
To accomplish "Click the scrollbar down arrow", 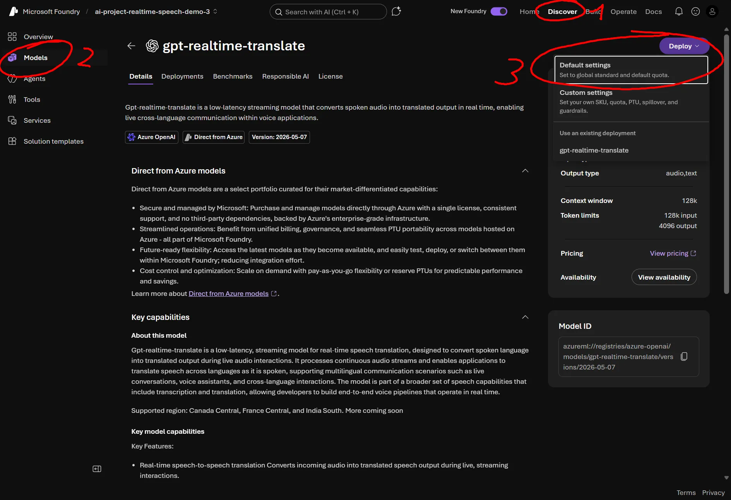I will 726,478.
